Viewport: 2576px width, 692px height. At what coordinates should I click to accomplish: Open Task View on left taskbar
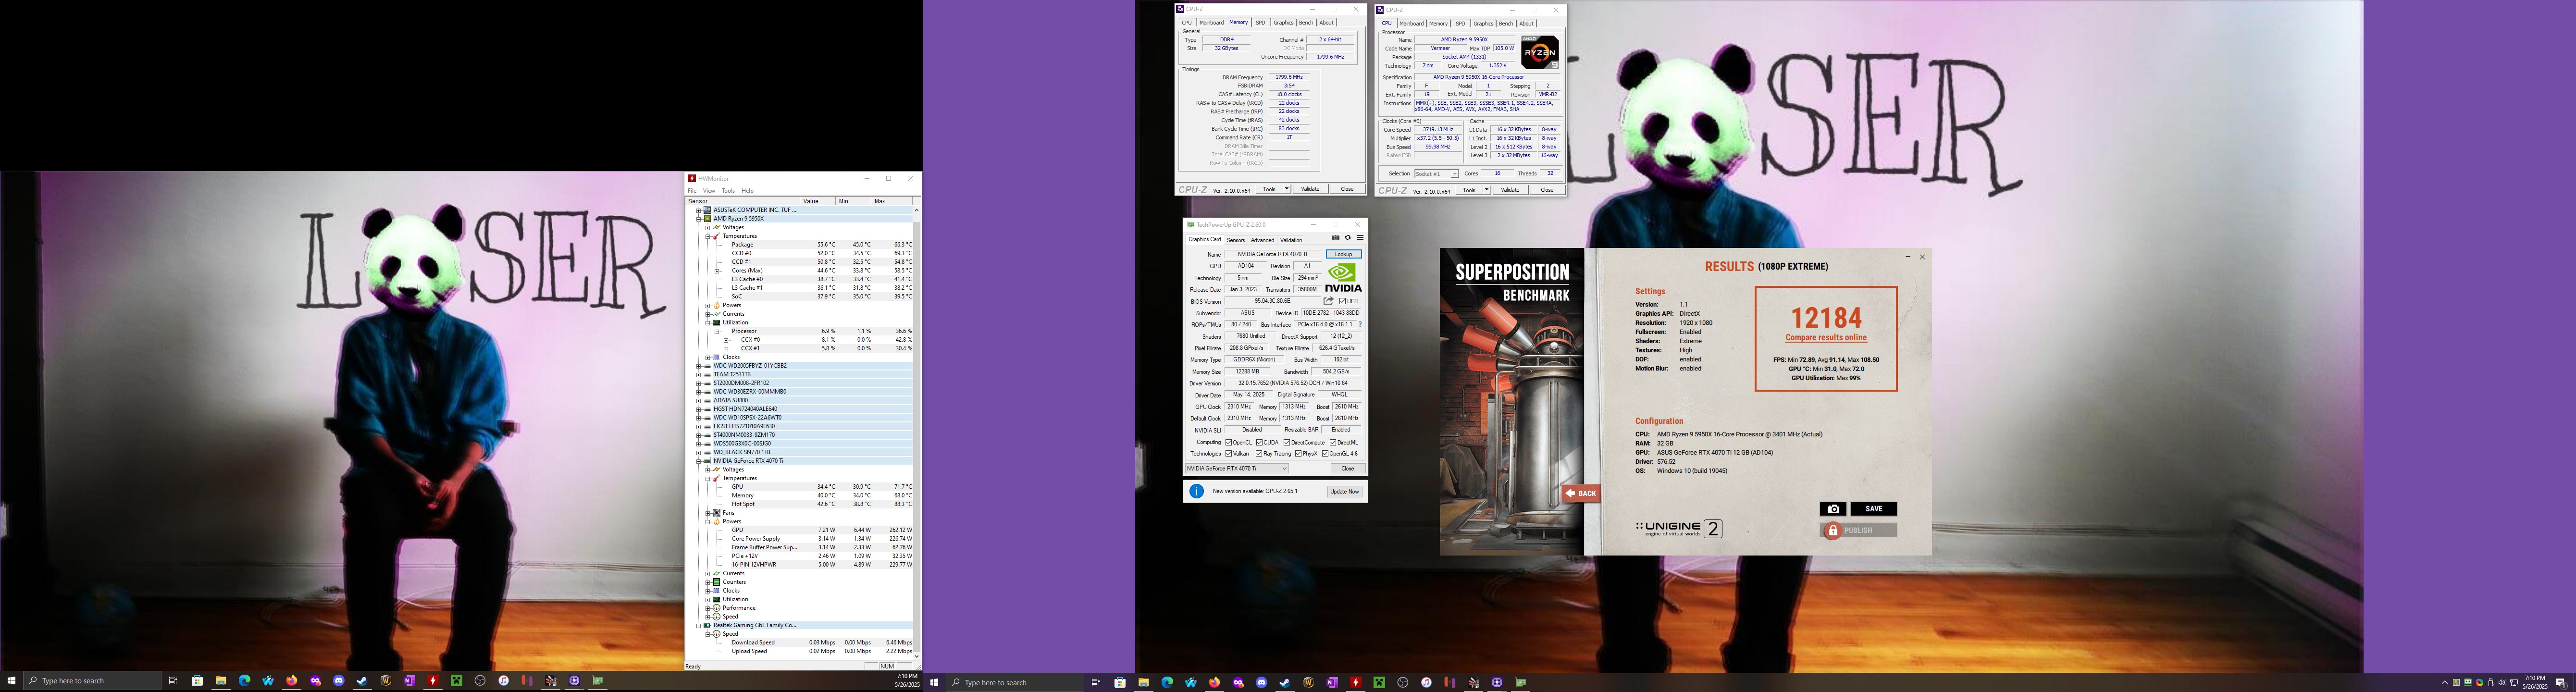tap(173, 681)
